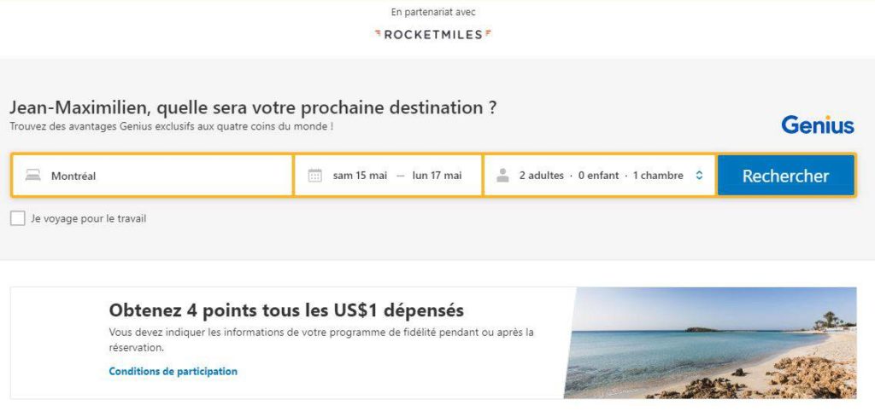The image size is (875, 411).
Task: Open check-out date lun 17 mai
Action: [437, 176]
